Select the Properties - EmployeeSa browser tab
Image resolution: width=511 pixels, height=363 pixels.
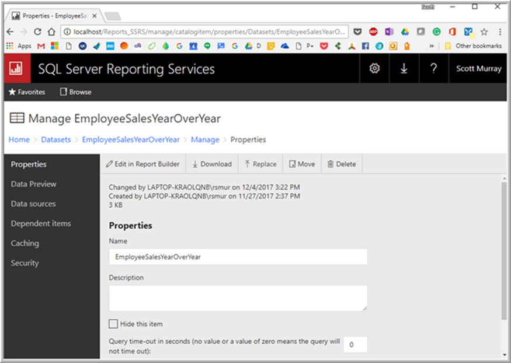(x=54, y=16)
